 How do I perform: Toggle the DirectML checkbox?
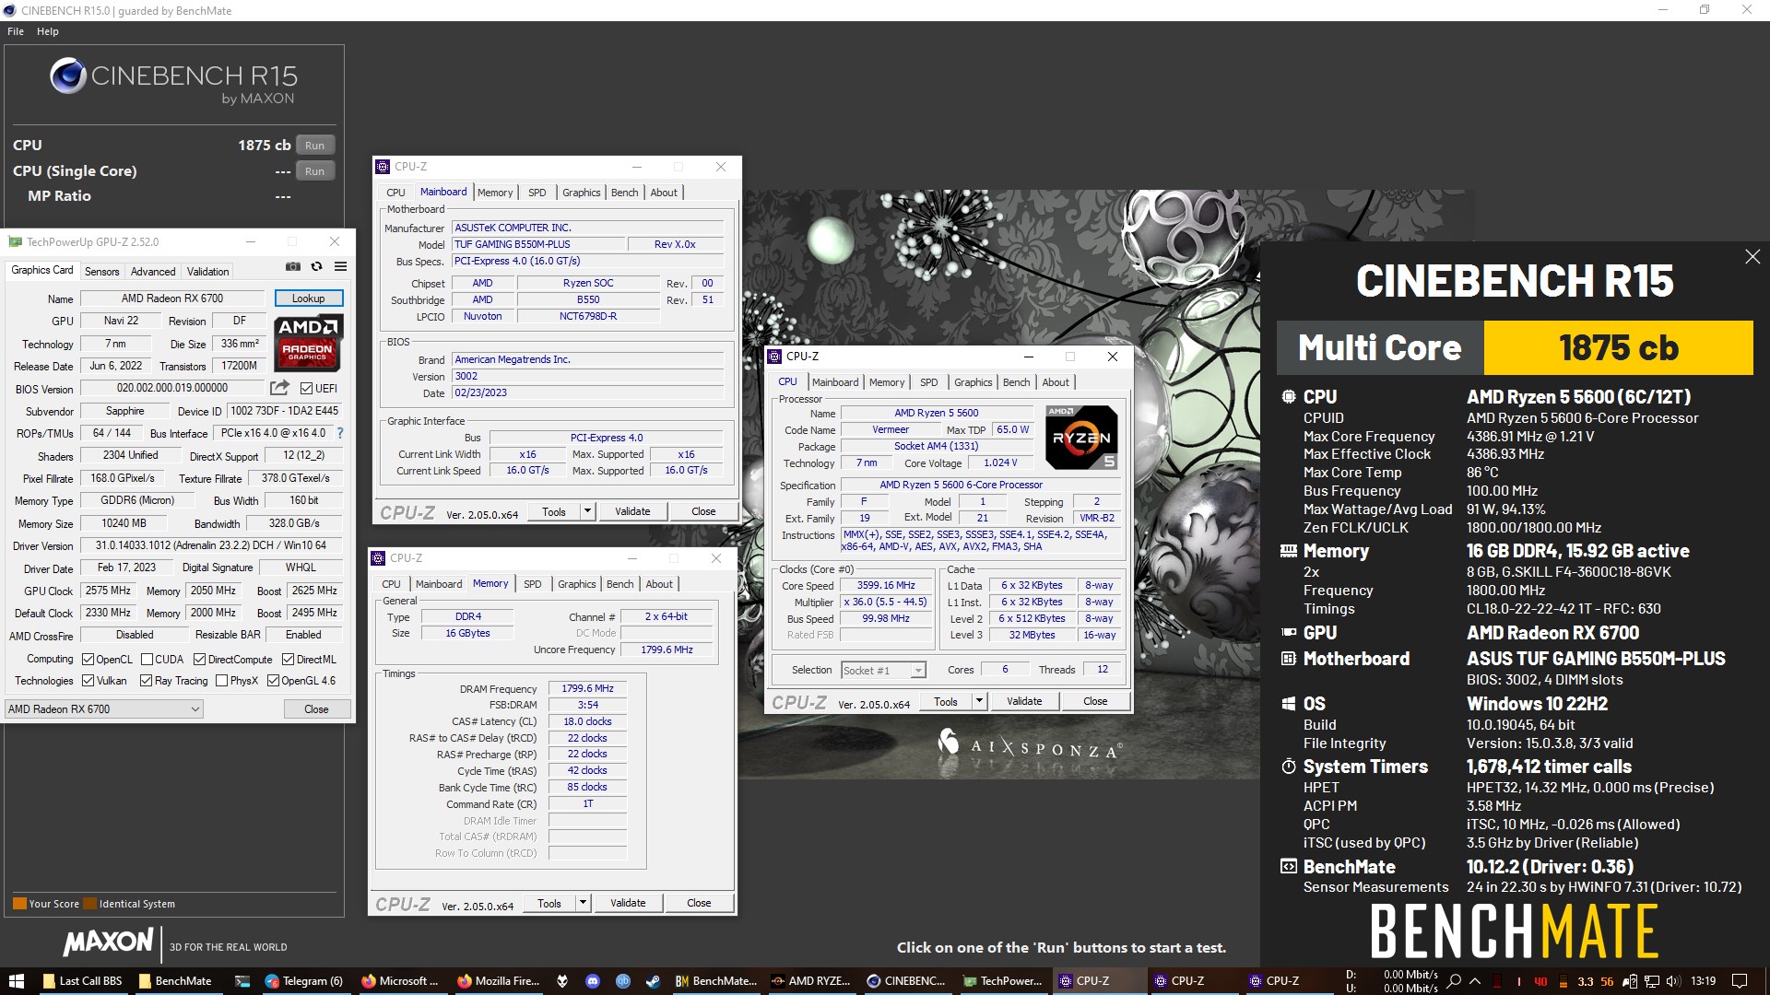pyautogui.click(x=289, y=660)
